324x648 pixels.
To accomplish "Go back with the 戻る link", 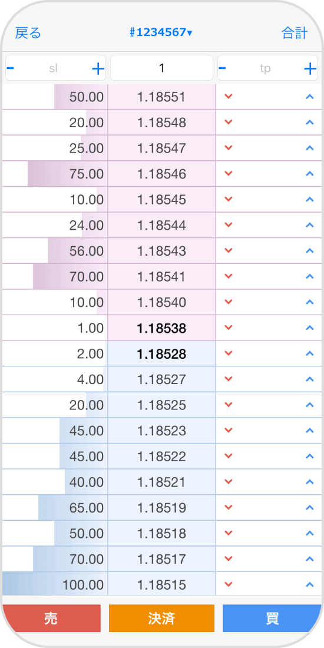I will (x=28, y=33).
